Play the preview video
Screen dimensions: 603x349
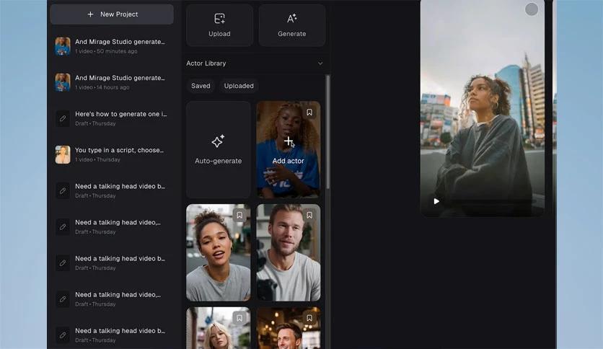tap(436, 201)
